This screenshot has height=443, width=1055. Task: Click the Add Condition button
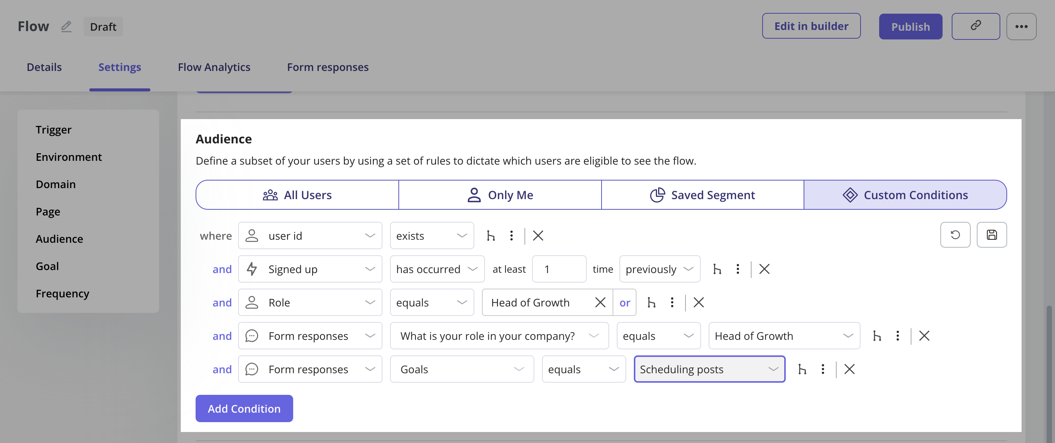click(244, 408)
